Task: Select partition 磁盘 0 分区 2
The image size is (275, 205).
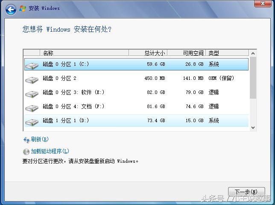Action: 136,79
